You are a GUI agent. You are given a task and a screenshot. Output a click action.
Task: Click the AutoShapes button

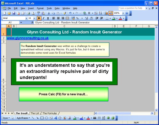(x=23, y=118)
